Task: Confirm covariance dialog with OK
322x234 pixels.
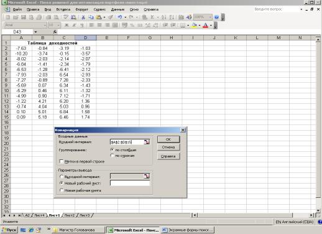Action: (168, 139)
